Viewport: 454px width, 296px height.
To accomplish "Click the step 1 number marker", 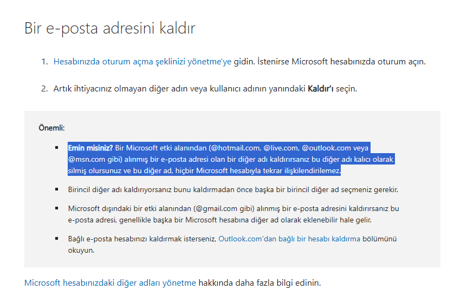I will click(x=44, y=62).
